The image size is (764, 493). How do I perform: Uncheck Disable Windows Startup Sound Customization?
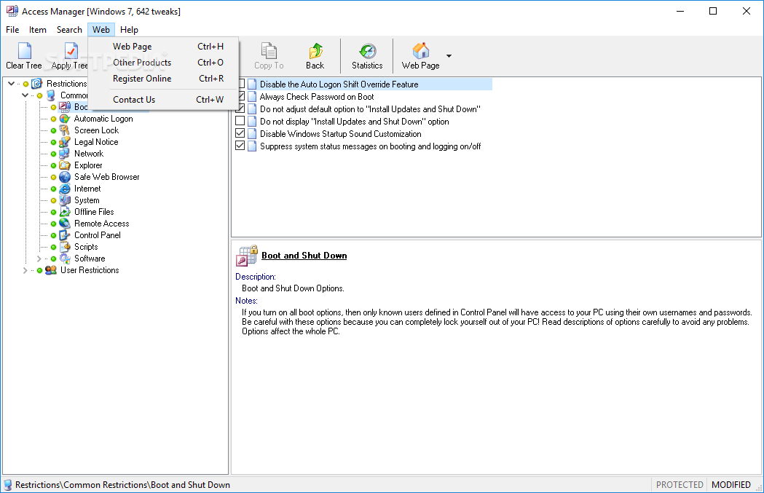click(x=240, y=133)
